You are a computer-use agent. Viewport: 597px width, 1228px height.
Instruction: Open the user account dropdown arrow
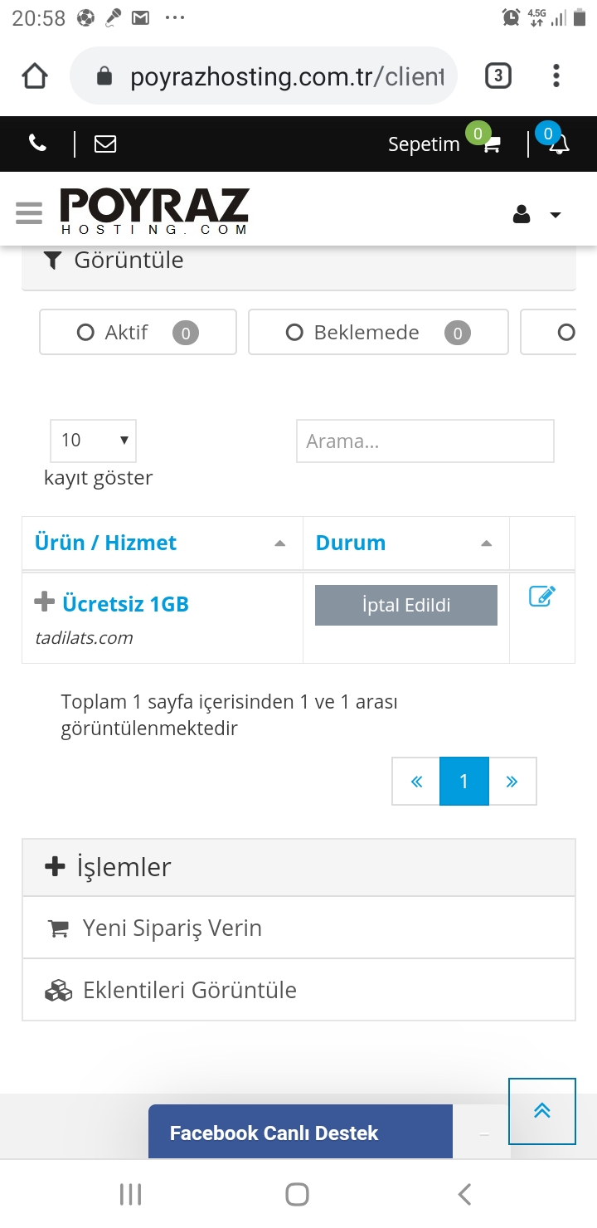556,215
